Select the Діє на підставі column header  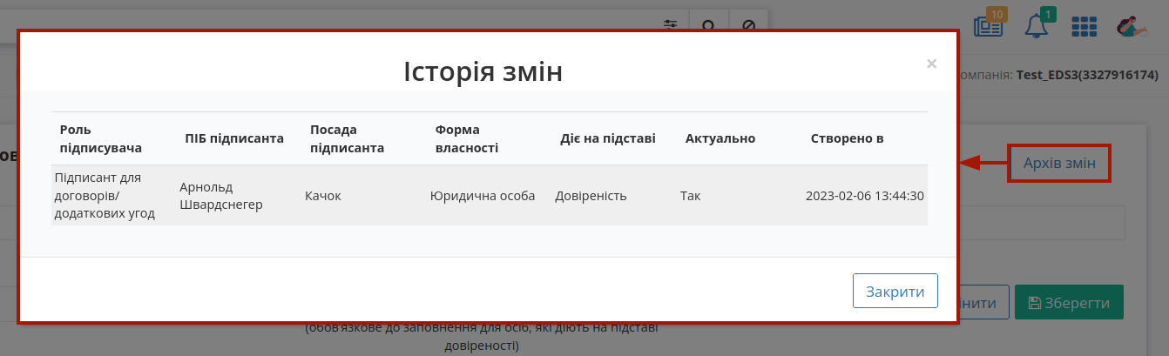608,138
